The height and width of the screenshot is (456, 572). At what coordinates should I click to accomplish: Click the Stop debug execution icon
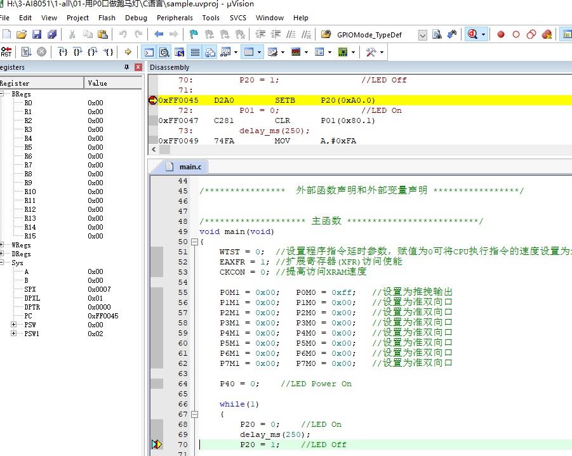pos(42,52)
